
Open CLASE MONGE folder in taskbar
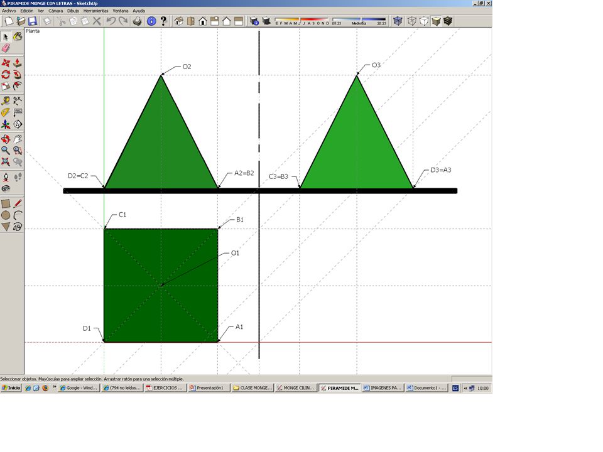click(253, 388)
